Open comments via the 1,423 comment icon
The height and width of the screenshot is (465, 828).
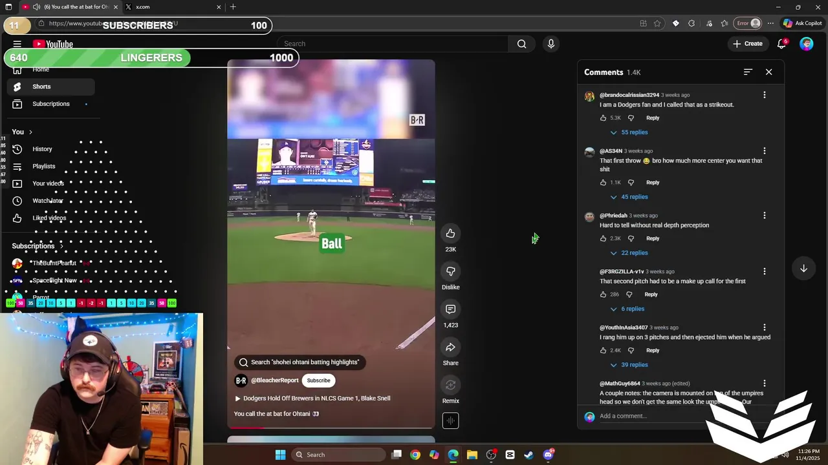[451, 309]
